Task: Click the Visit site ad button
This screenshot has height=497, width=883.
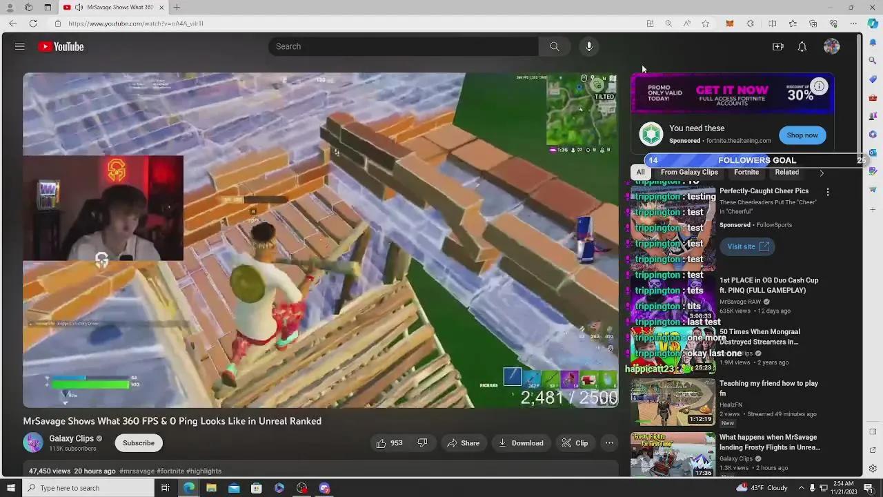Action: [x=748, y=246]
